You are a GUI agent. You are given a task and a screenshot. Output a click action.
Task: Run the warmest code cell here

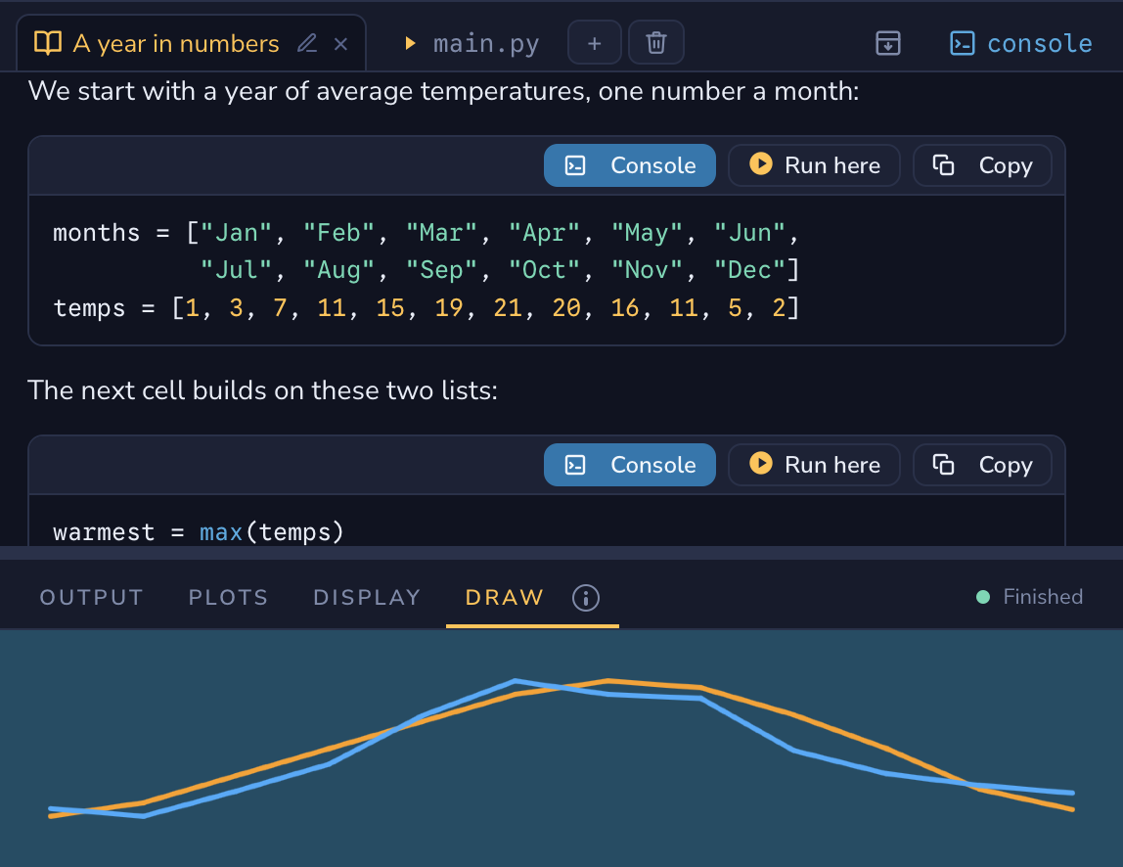coord(814,465)
